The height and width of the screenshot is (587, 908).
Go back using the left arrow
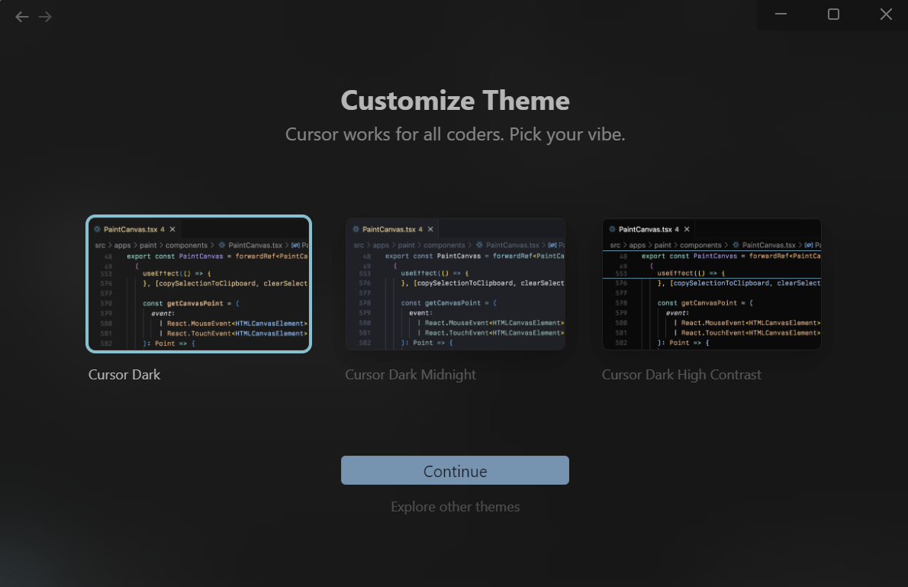coord(22,17)
